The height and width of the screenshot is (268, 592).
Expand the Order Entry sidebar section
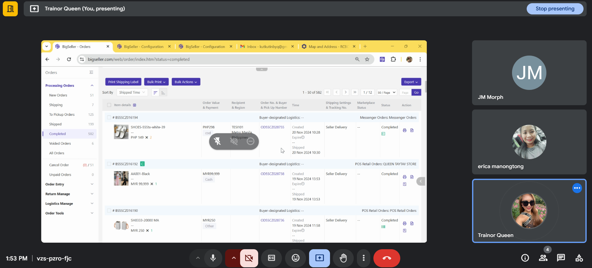69,184
